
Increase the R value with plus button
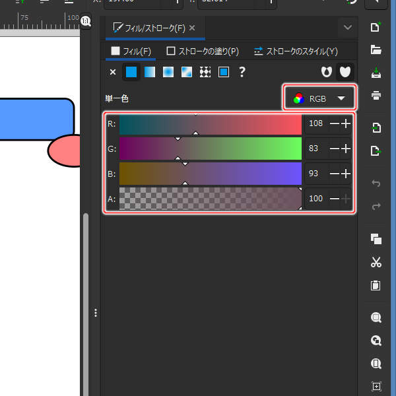345,123
